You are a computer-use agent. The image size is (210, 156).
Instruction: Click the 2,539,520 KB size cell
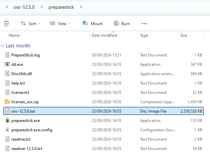coord(191,111)
